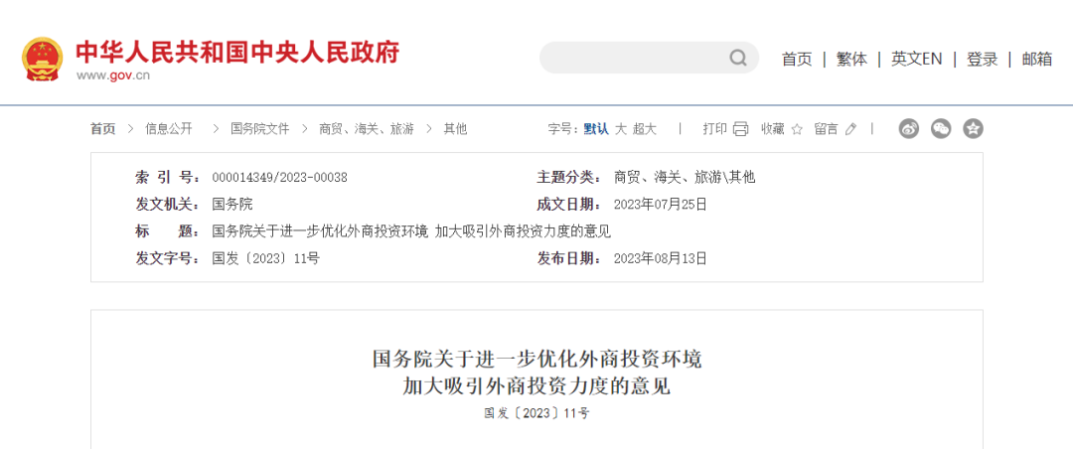Viewport: 1073px width, 449px height.
Task: Open 商贸、海关、旅游 breadcrumb category
Action: pos(366,129)
